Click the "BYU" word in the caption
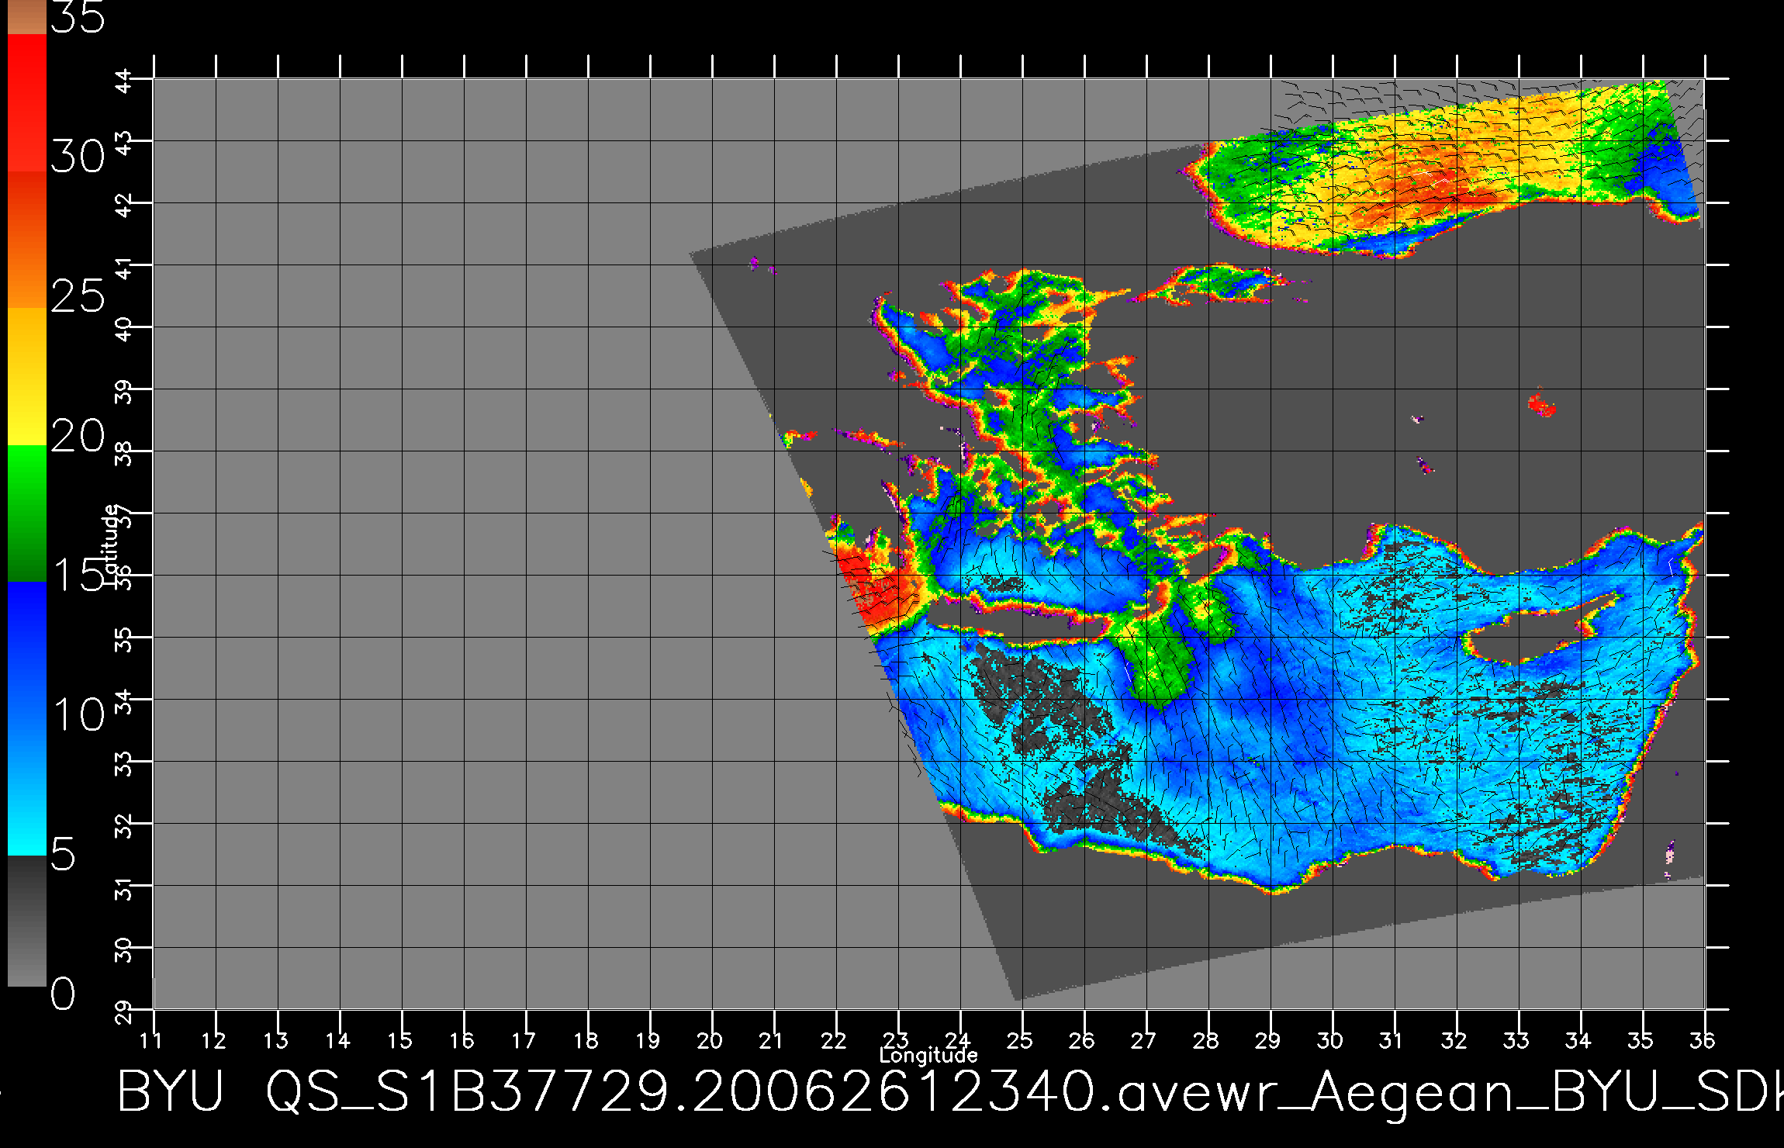This screenshot has width=1784, height=1148. [x=171, y=1091]
